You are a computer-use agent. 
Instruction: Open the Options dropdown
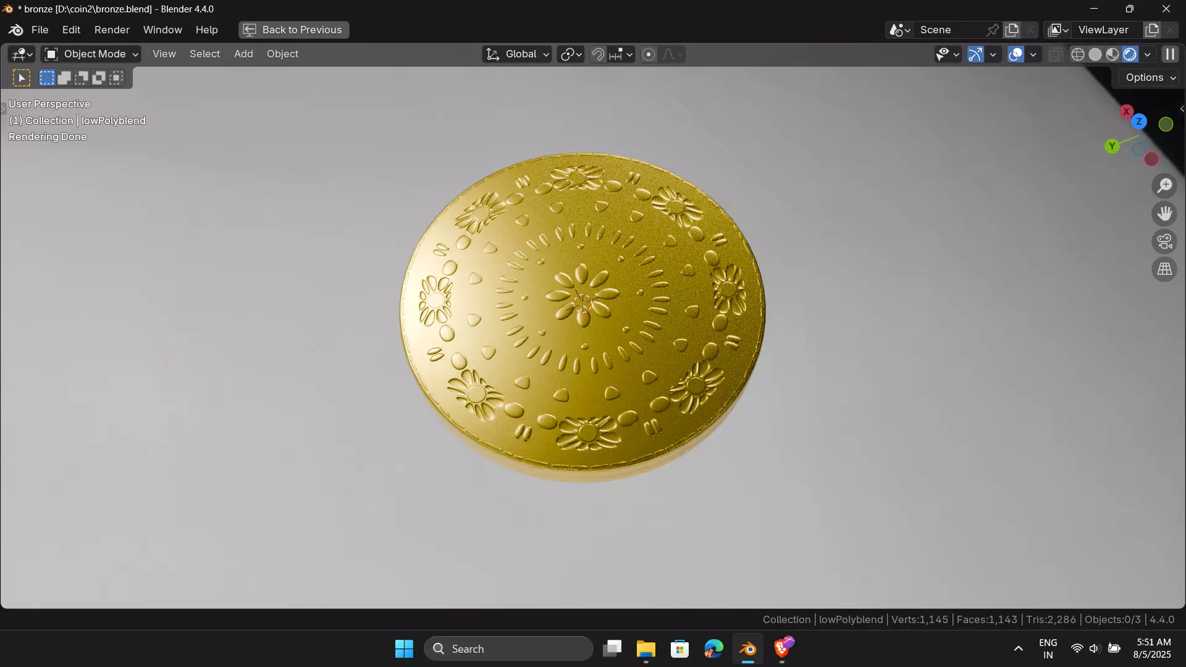(1150, 78)
